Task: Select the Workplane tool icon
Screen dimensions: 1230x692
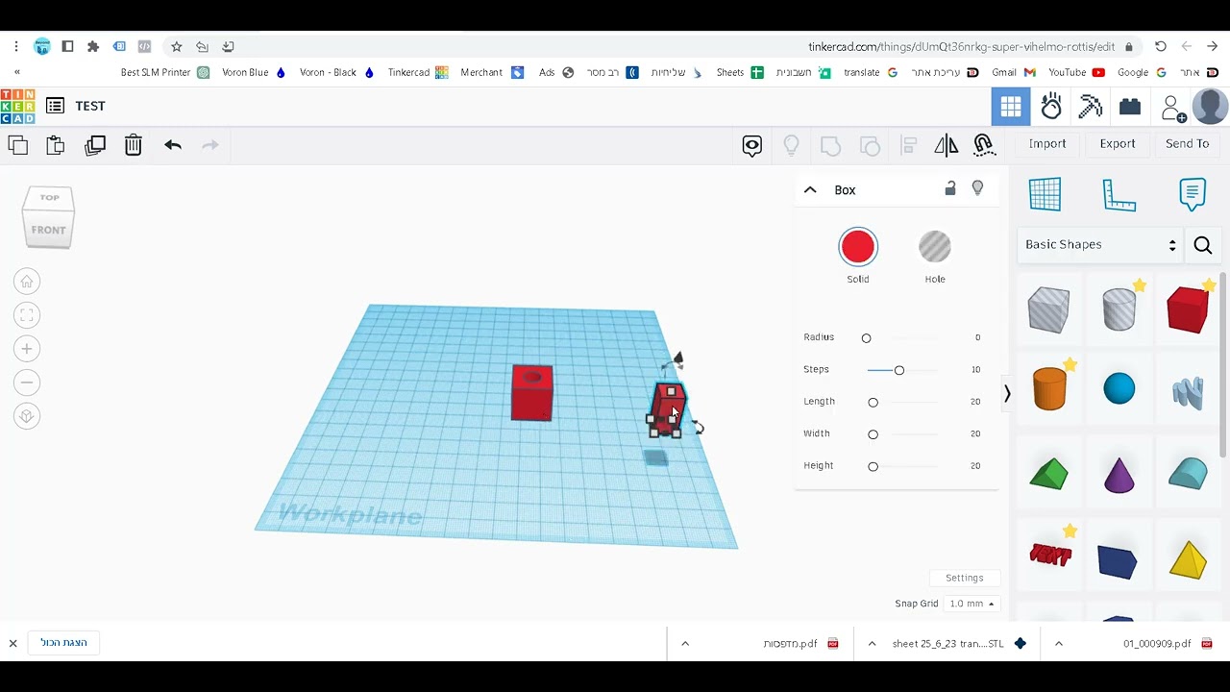Action: coord(1045,194)
